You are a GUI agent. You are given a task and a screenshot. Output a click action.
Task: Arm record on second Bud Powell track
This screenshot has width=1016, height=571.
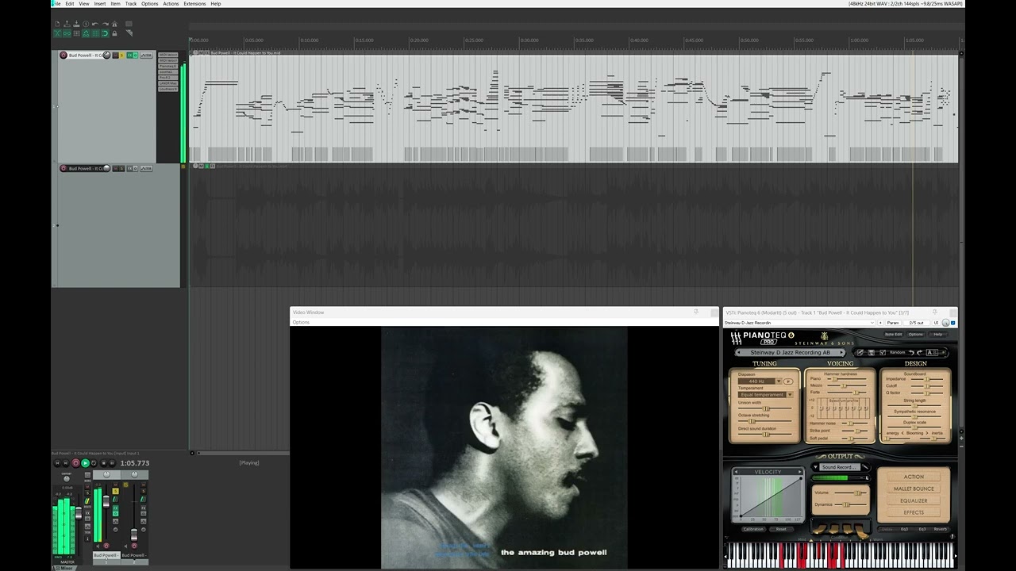[63, 168]
